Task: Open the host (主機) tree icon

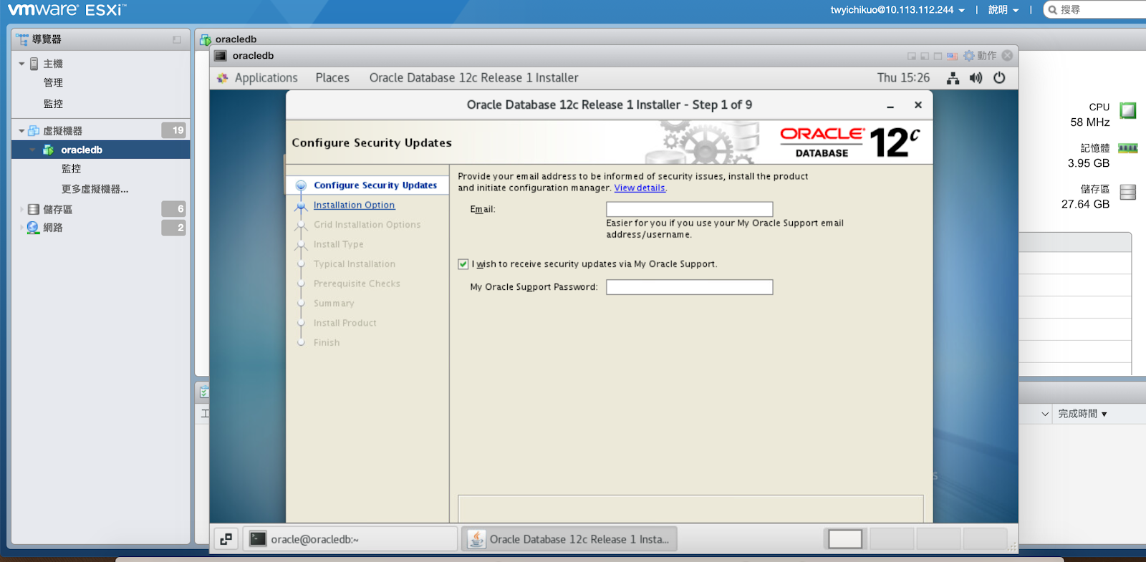Action: [x=34, y=64]
